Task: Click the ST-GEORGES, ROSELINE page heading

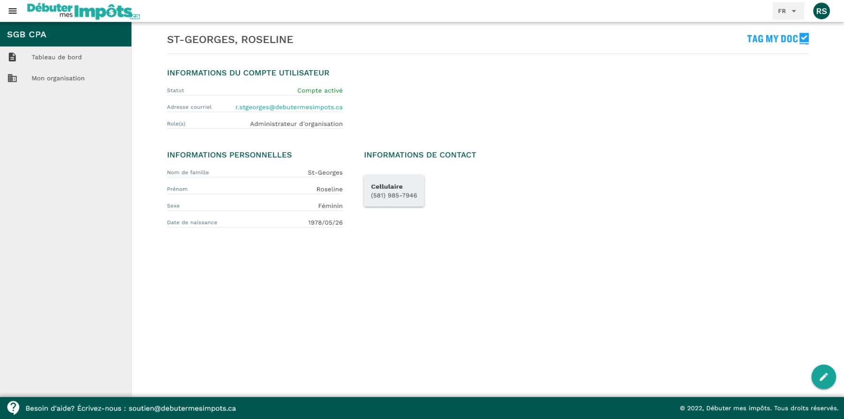Action: pyautogui.click(x=230, y=40)
